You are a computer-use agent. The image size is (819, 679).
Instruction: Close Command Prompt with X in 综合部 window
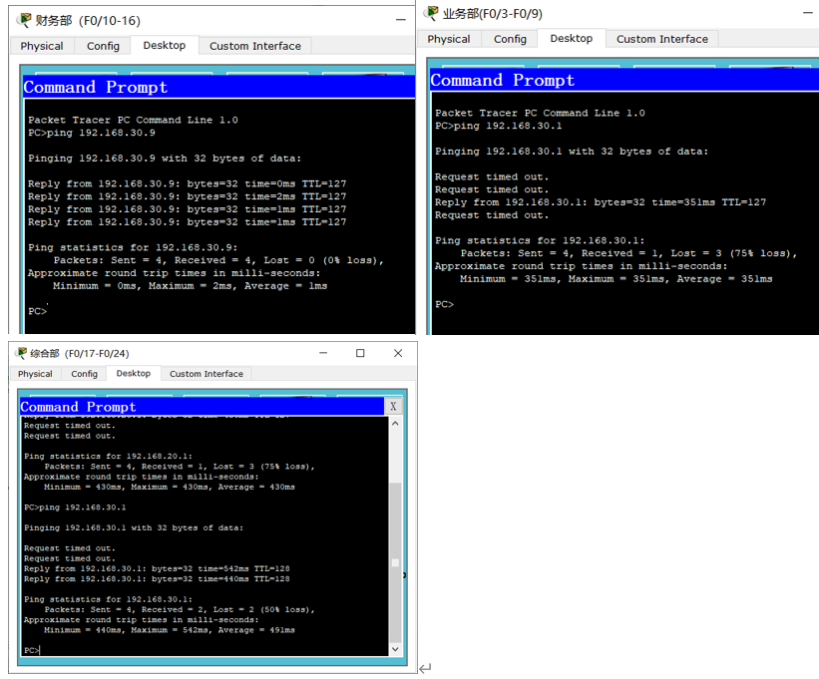(x=393, y=406)
